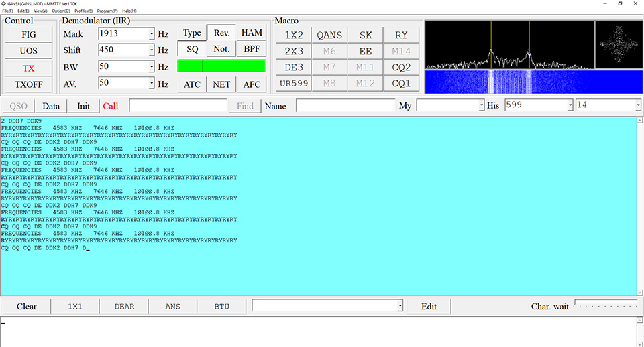Send the QANS macro
Screen dimensions: 644x347
coord(329,36)
